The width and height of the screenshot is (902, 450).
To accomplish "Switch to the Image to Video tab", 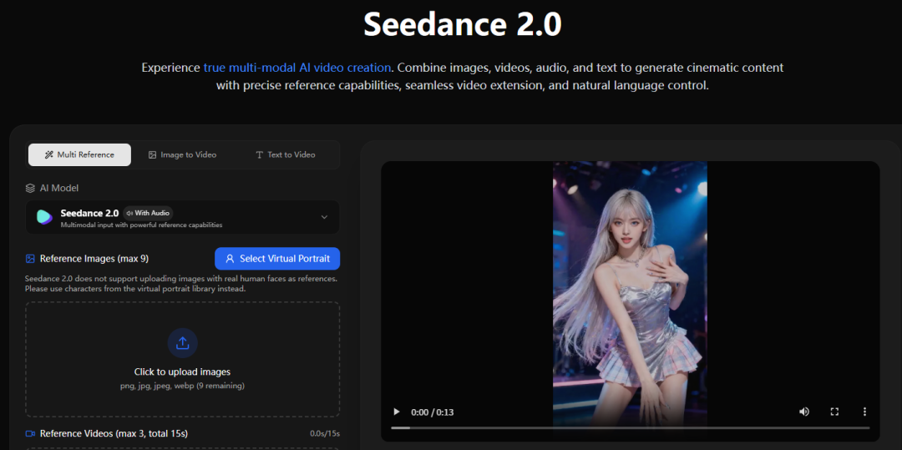I will (x=182, y=154).
